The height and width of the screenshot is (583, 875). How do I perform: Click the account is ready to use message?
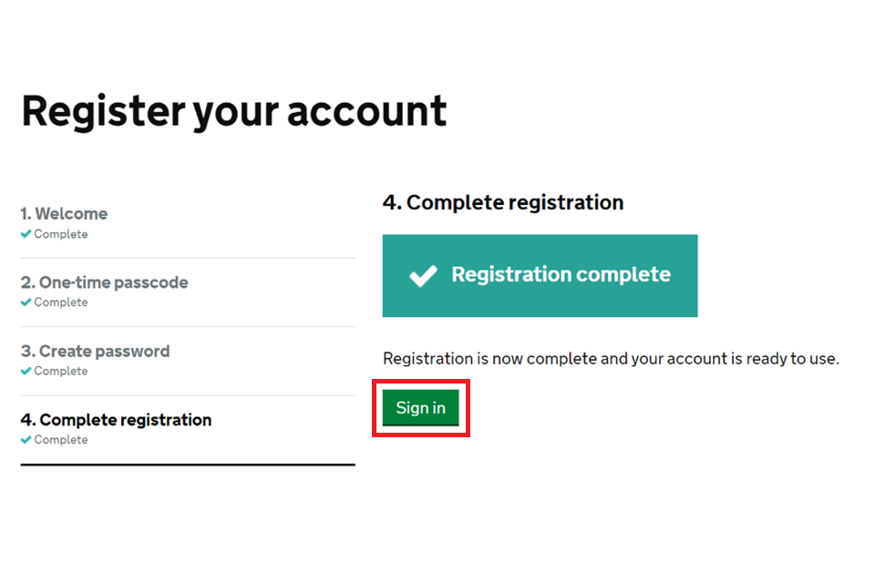610,358
